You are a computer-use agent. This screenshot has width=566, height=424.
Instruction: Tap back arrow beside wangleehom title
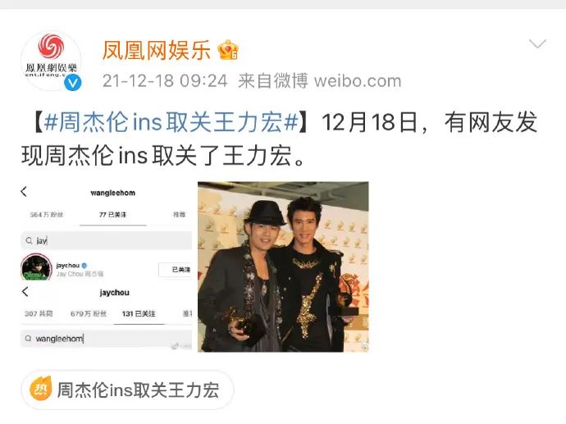[x=24, y=192]
